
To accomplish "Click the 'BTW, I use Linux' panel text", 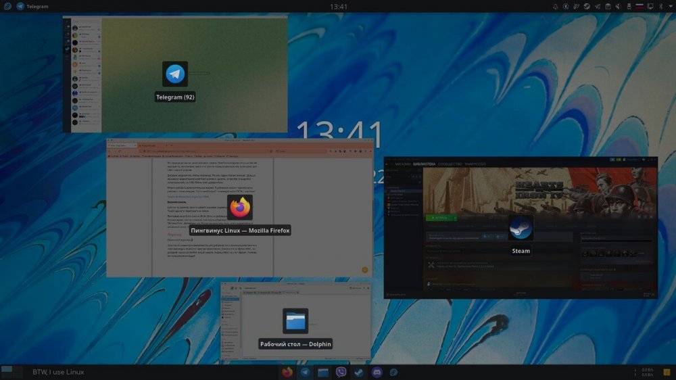I will (58, 372).
